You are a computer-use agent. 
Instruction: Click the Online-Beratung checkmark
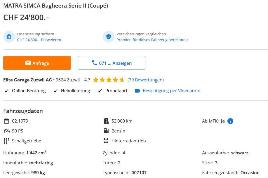tap(6, 91)
